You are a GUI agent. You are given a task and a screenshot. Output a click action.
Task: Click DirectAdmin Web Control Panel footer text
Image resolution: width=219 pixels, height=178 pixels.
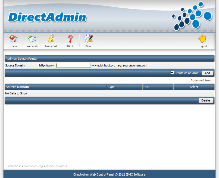pos(109,174)
